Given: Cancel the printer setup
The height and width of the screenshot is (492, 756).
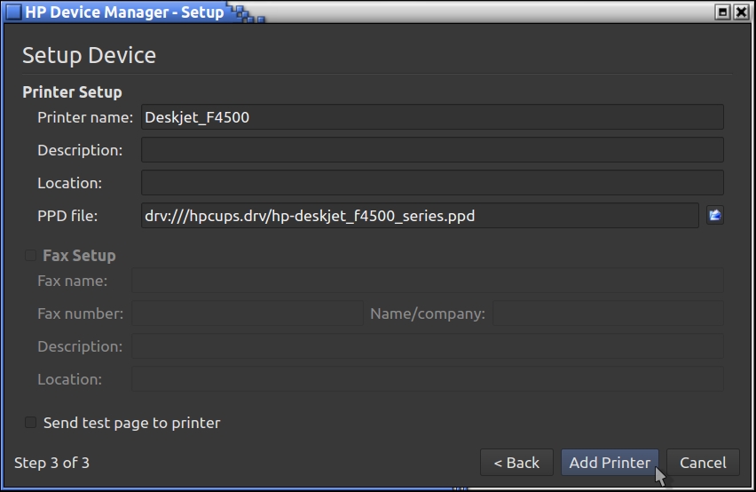Looking at the screenshot, I should (x=703, y=463).
